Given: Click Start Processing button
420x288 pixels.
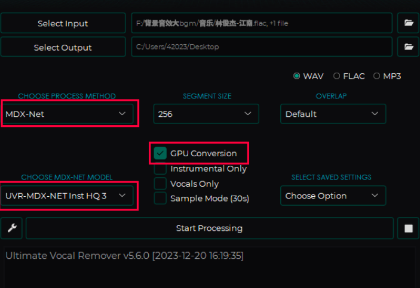Looking at the screenshot, I should point(210,228).
